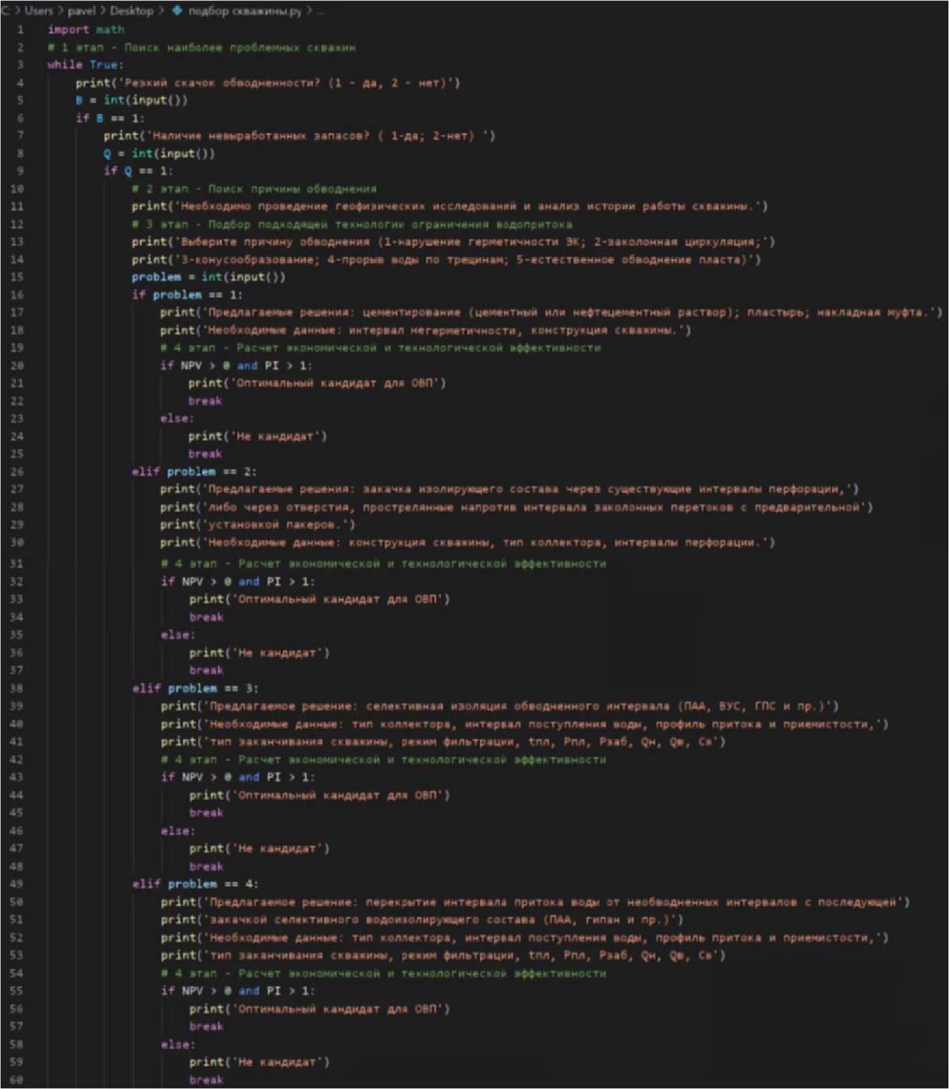Click the 'elif problem == 2:' branch line
This screenshot has width=949, height=1089.
pos(194,472)
